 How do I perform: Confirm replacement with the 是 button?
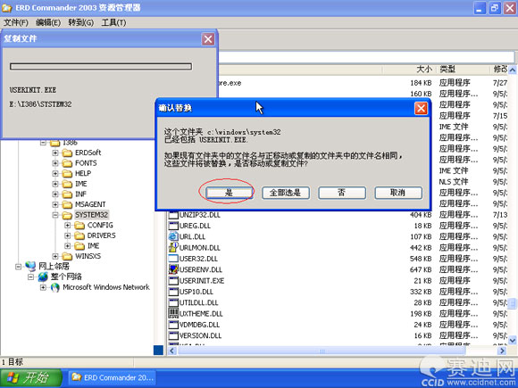229,193
